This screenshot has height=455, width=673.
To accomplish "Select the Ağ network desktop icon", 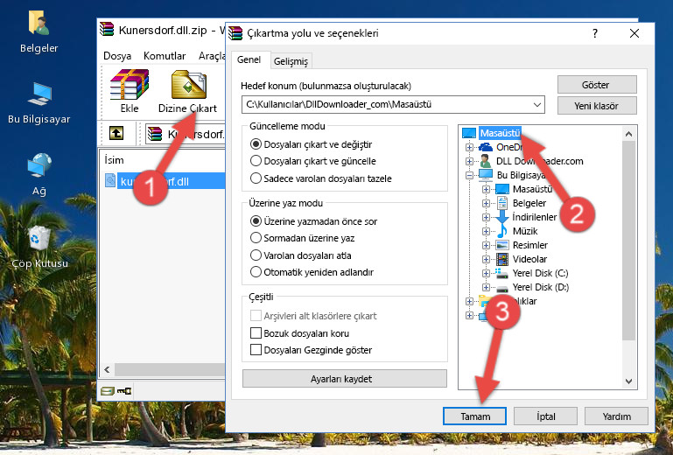I will [x=39, y=174].
